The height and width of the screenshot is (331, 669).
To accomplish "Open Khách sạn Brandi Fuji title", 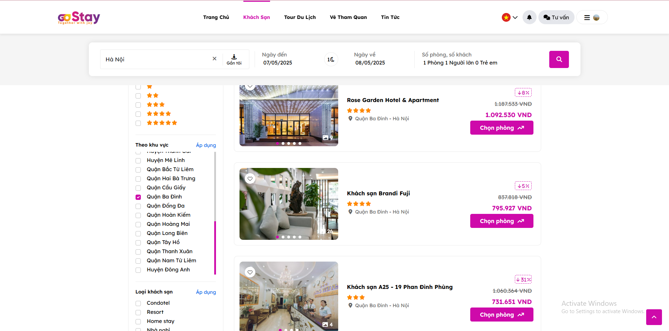I will (x=378, y=194).
